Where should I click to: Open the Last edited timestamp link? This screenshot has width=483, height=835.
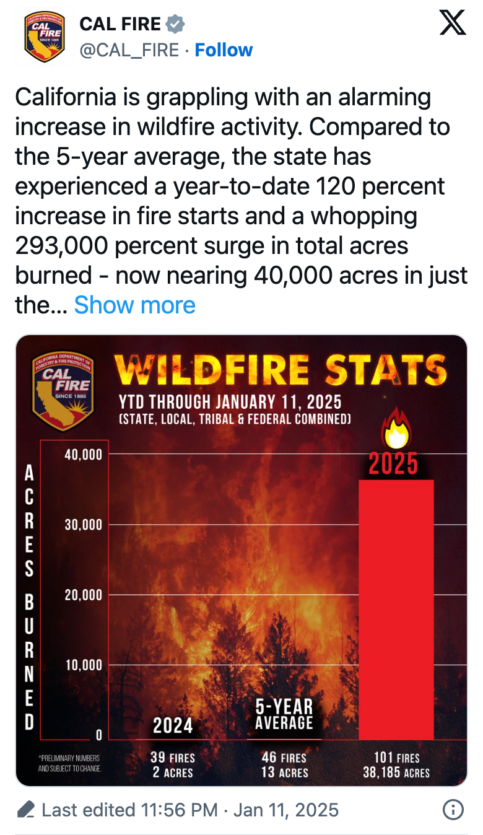pyautogui.click(x=190, y=810)
